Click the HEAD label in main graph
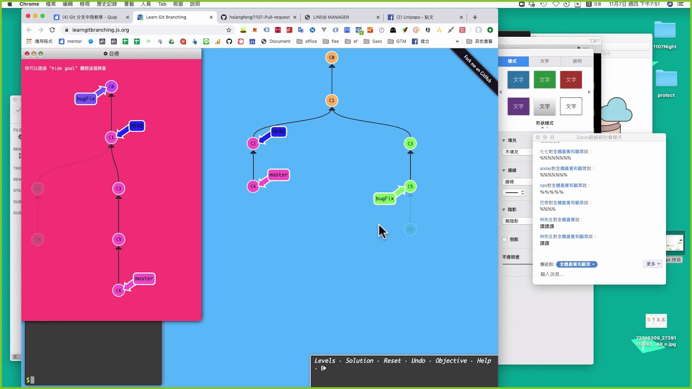 (278, 131)
